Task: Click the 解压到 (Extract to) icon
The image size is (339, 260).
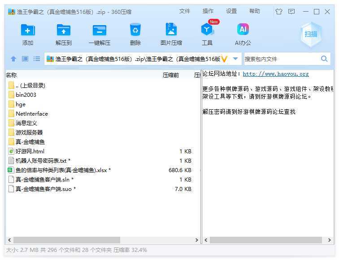Action: coord(64,30)
